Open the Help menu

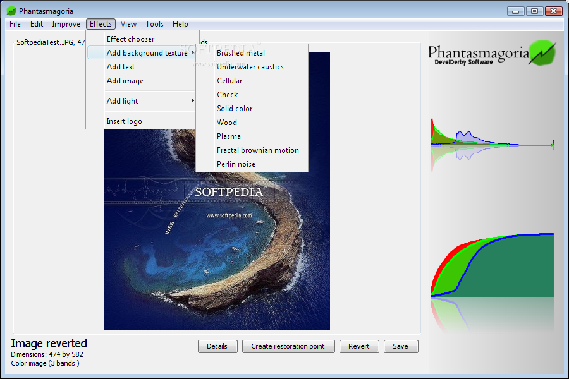180,24
